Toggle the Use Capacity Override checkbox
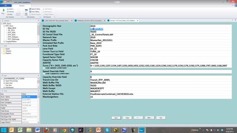This screenshot has height=133, width=237. click(44, 74)
